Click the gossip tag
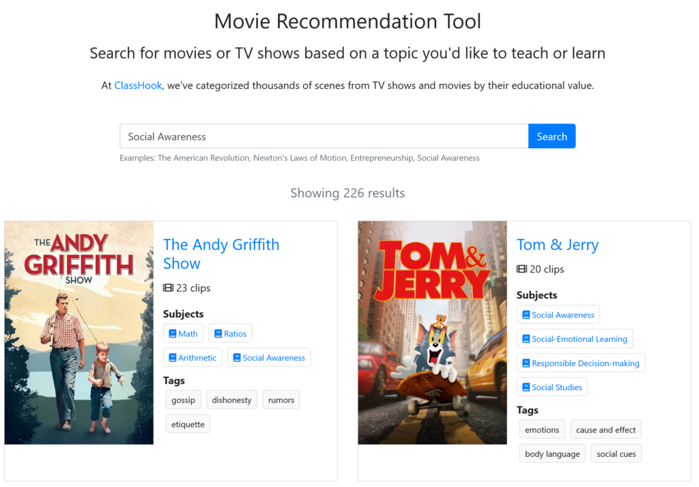699x487 pixels. point(183,400)
